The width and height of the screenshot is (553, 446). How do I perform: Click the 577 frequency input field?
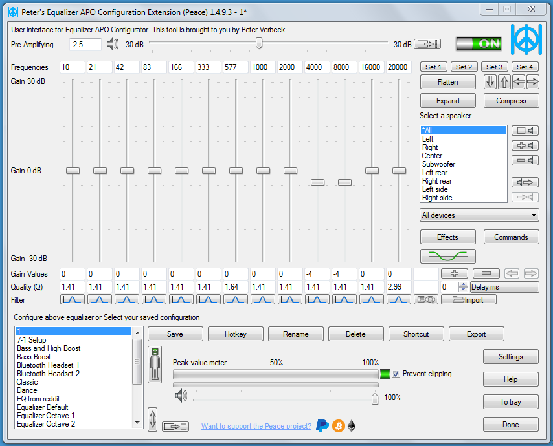(235, 67)
